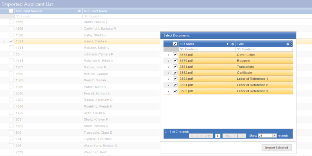
Task: Uncheck the 3581.pdf checkbox
Action: [x=175, y=66]
